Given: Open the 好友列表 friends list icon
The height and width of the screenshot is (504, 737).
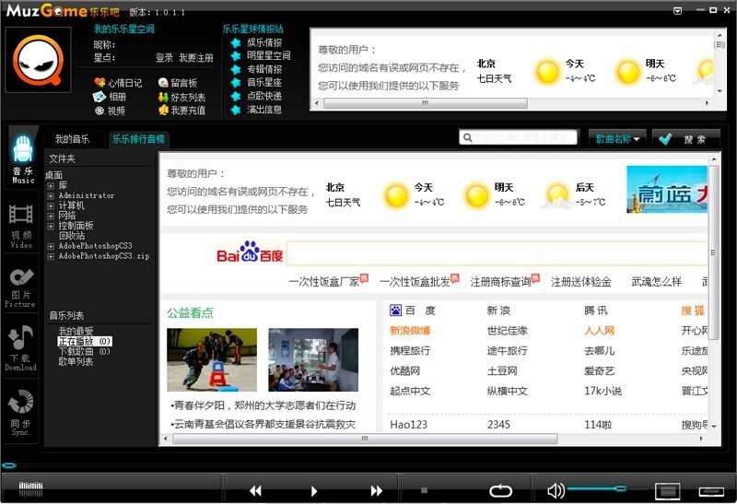Looking at the screenshot, I should click(x=163, y=97).
